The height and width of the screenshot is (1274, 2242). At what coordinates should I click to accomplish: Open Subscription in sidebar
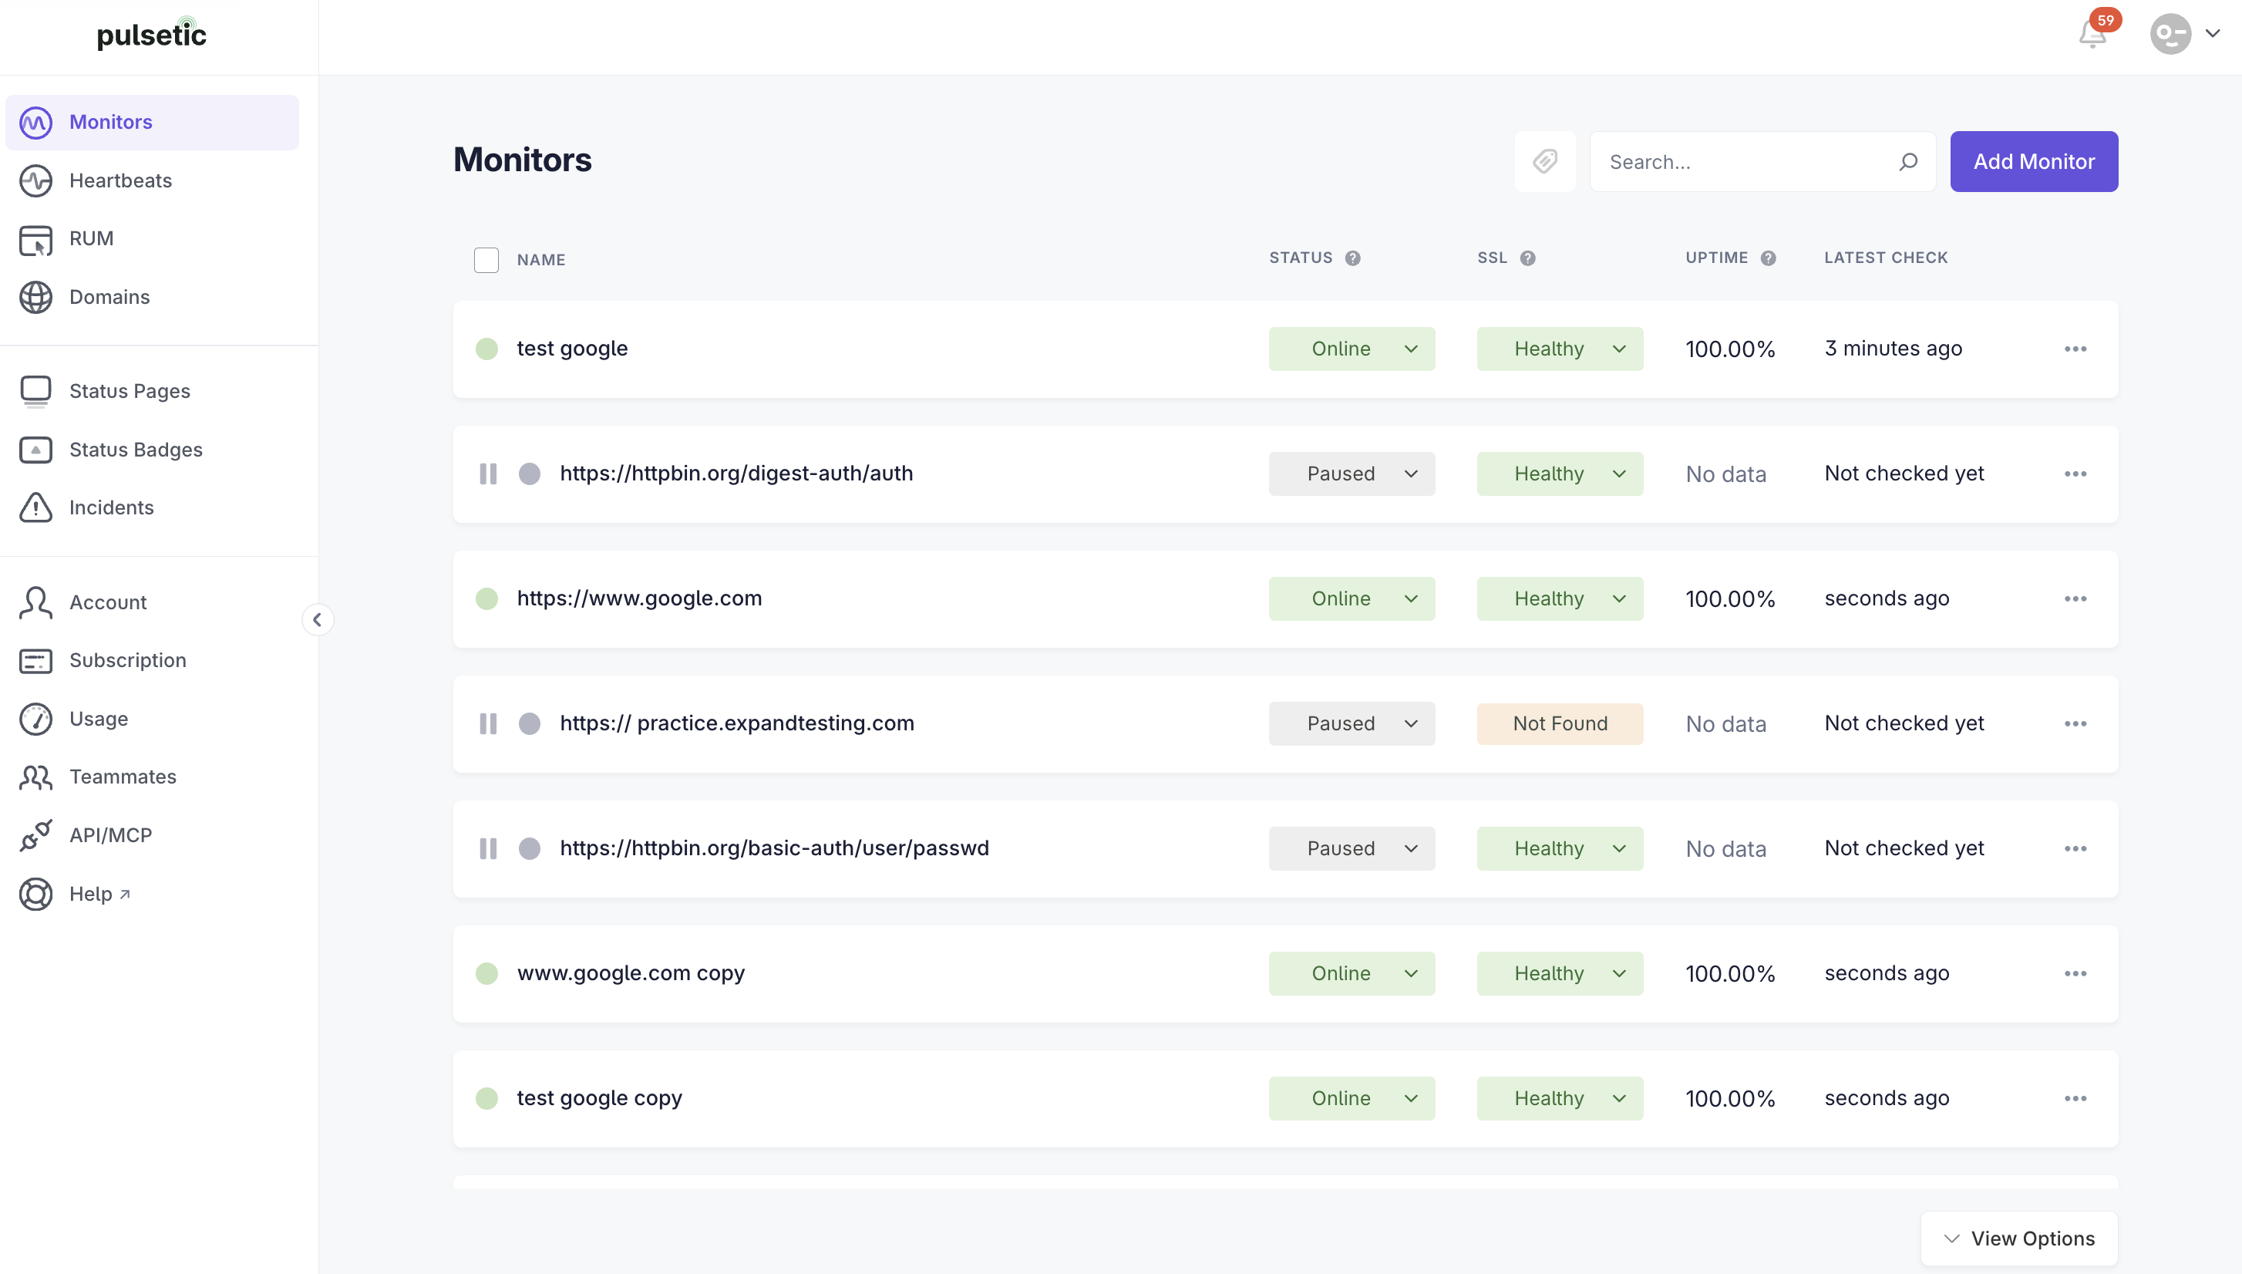point(152,661)
